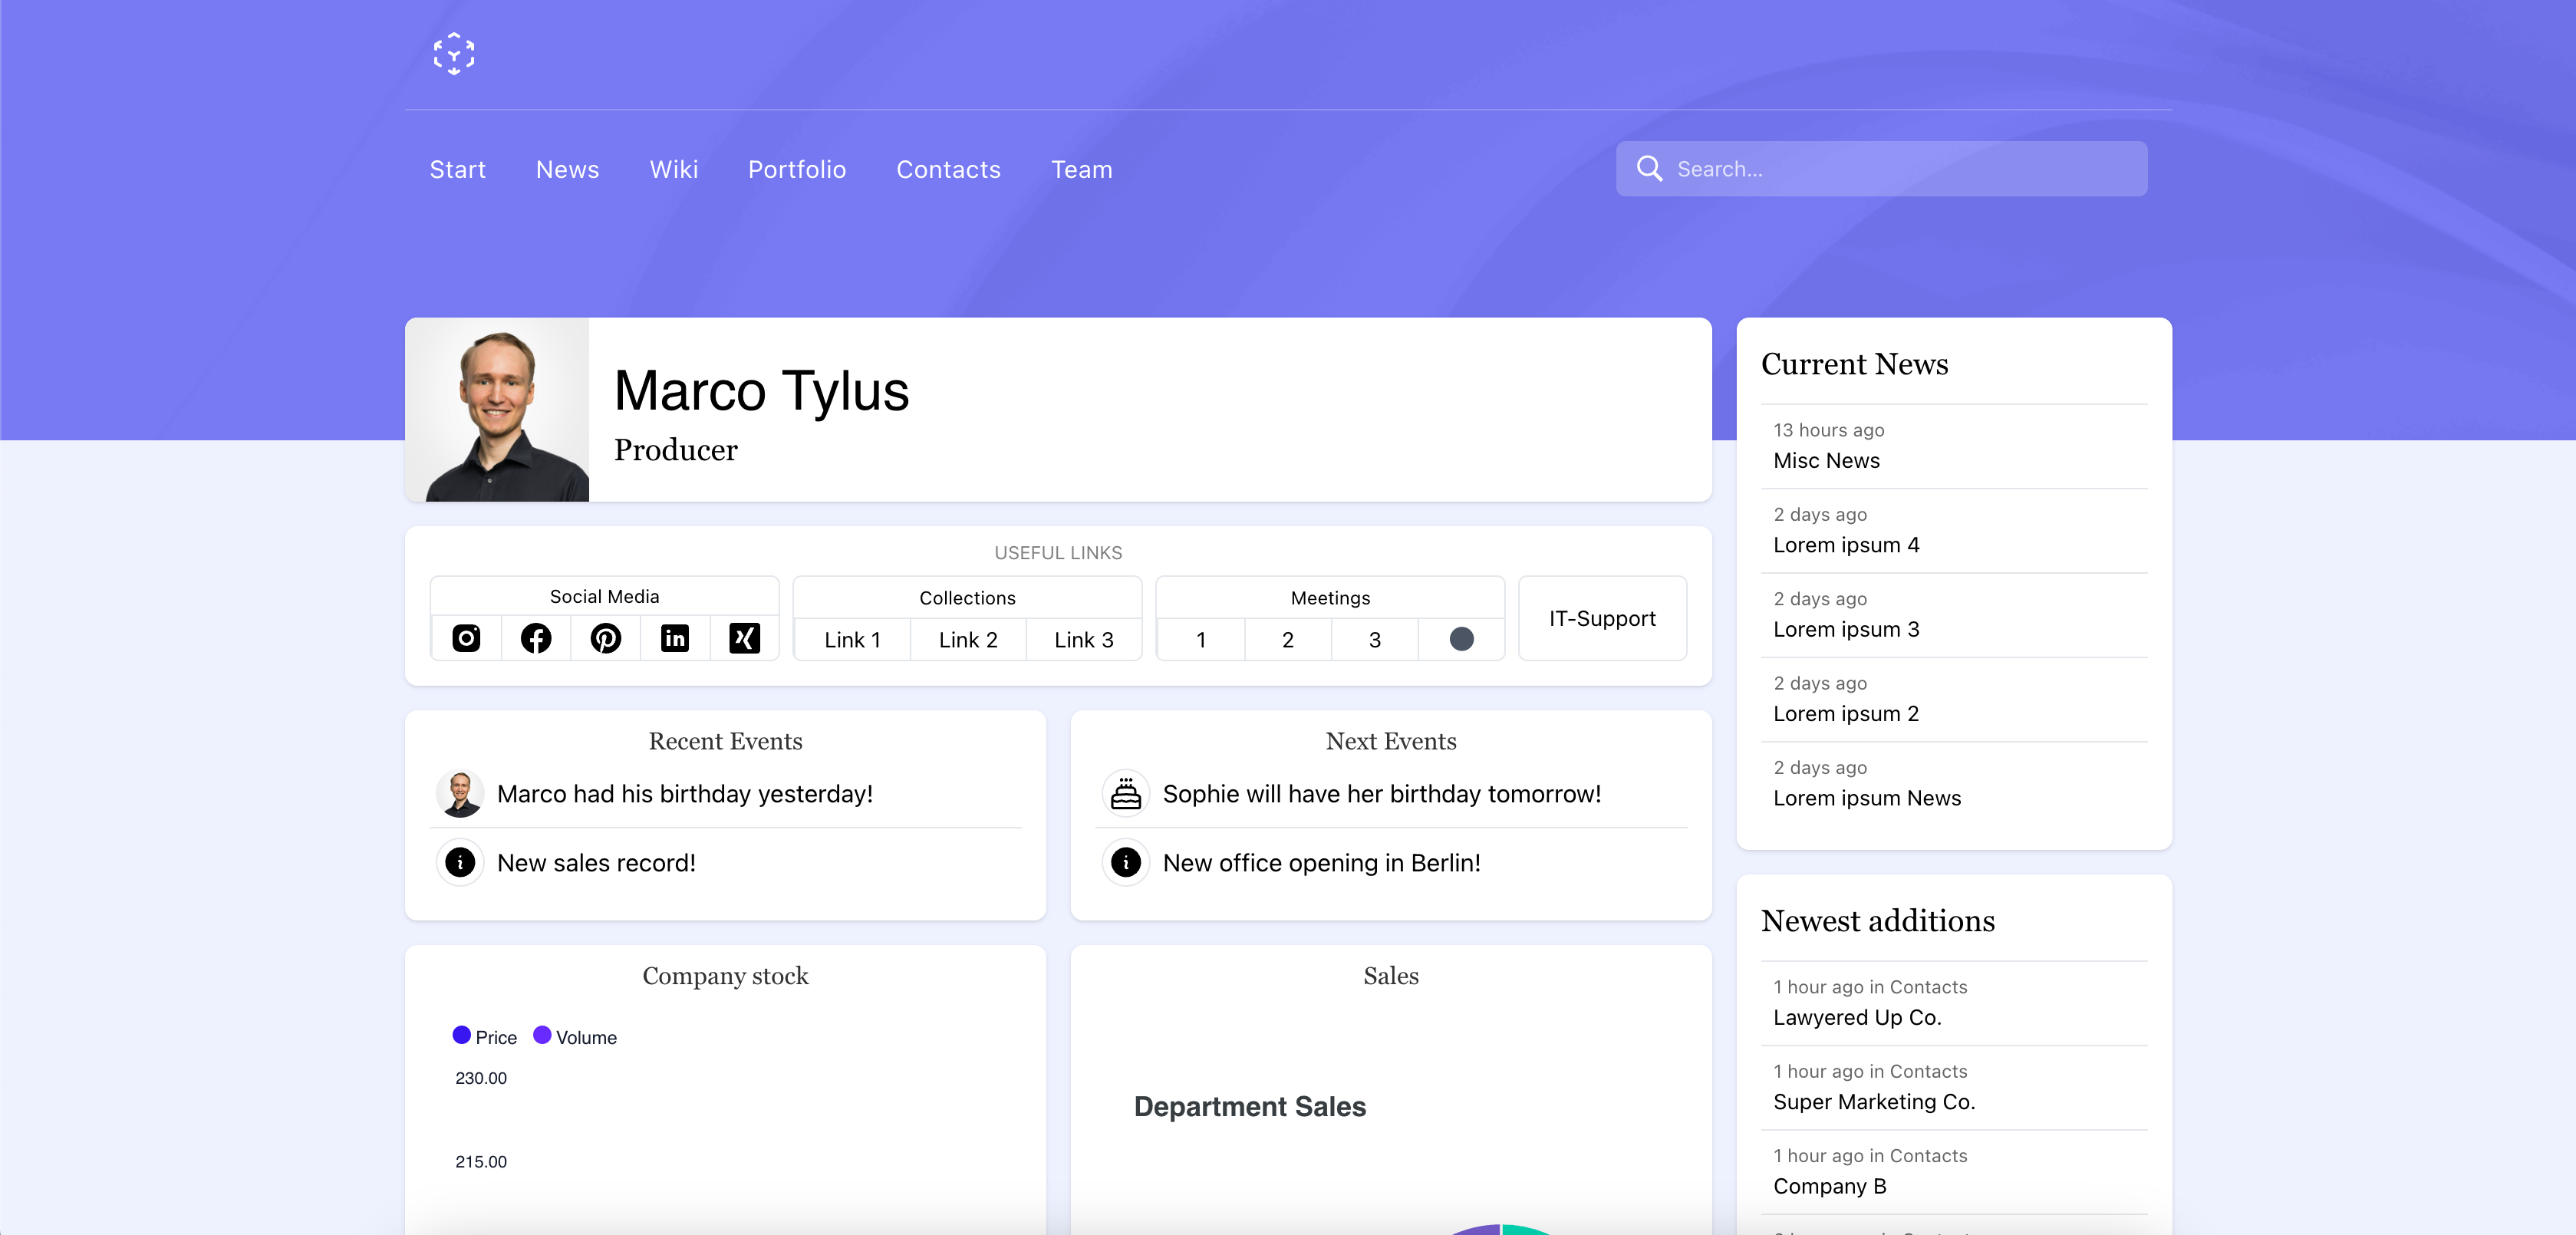Open Marco's Instagram profile icon

[x=465, y=638]
